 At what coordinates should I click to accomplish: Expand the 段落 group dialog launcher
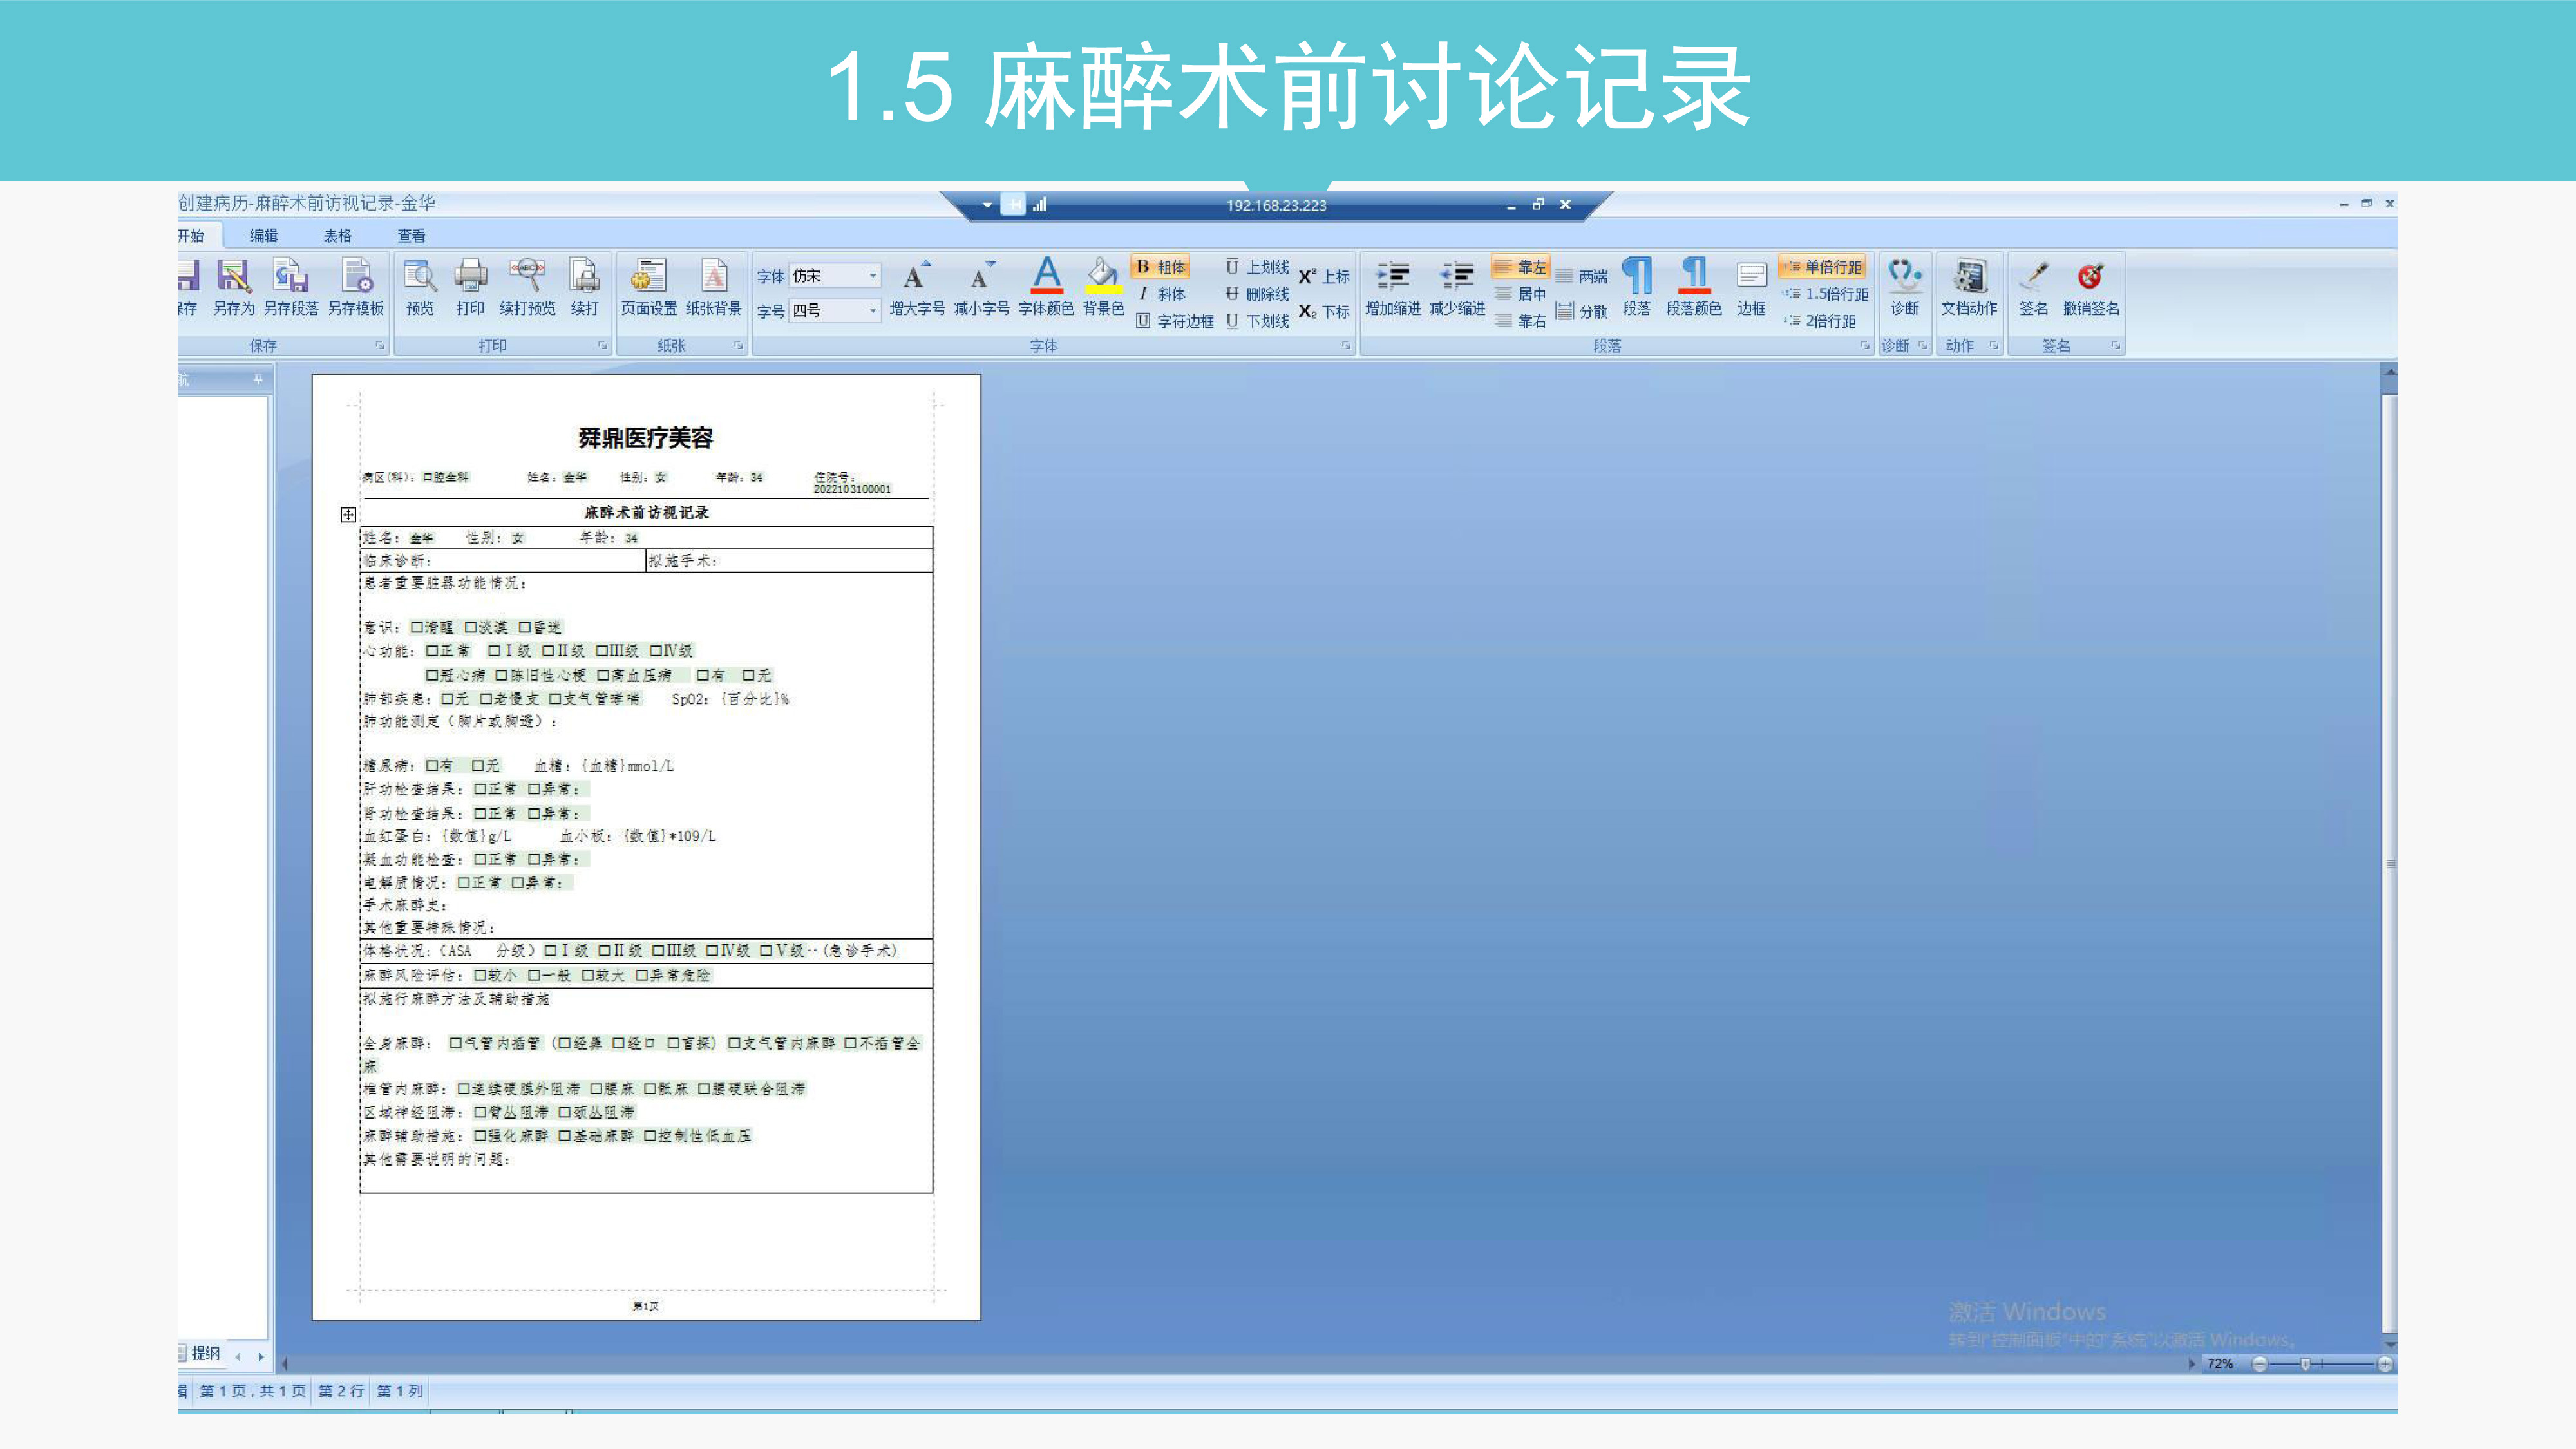1865,346
